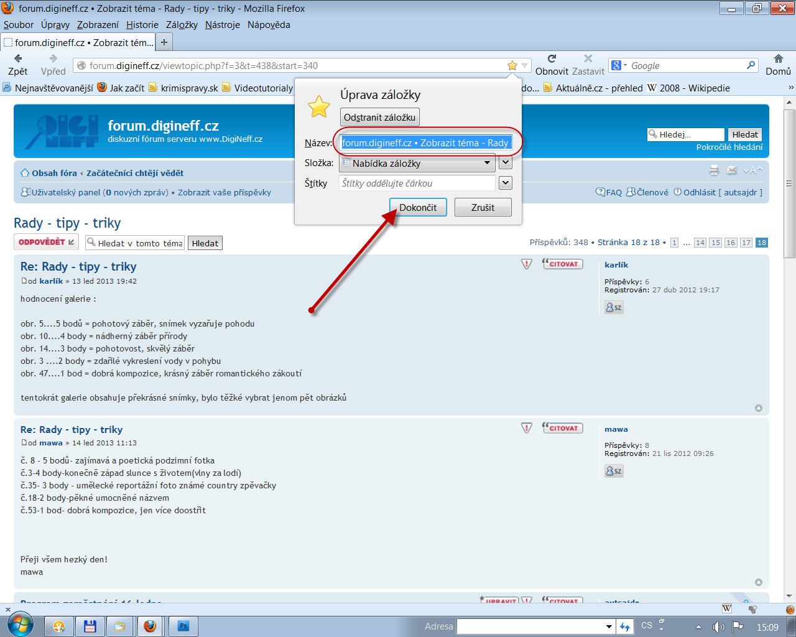This screenshot has height=637, width=796.
Task: Expand the Štítky tags list arrow
Action: tap(506, 183)
